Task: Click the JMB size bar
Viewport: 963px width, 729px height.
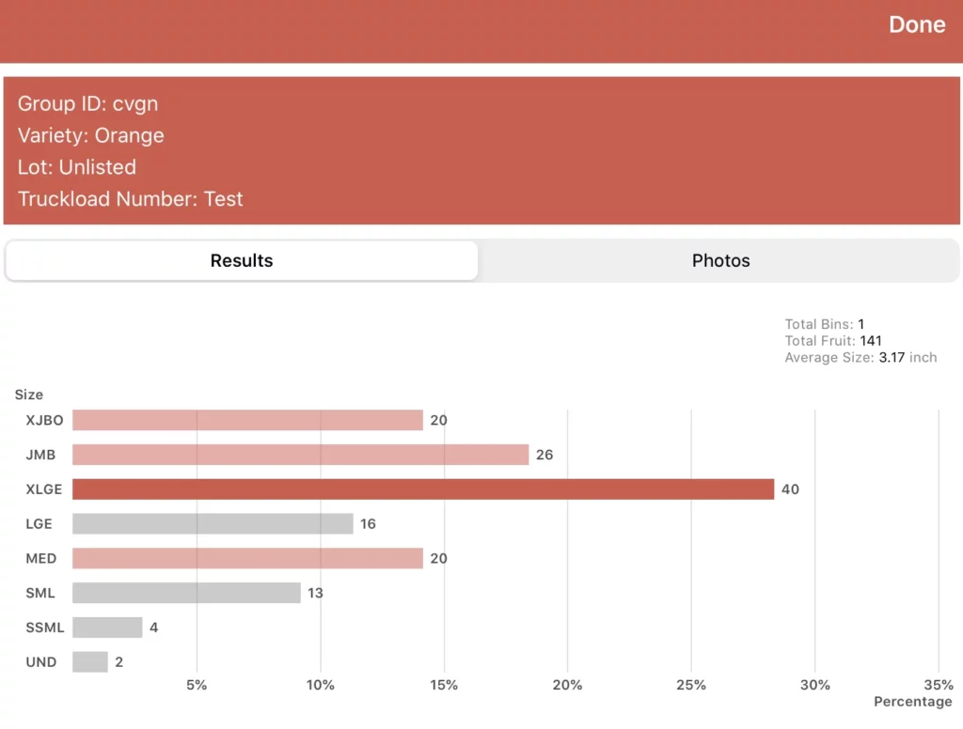Action: (300, 455)
